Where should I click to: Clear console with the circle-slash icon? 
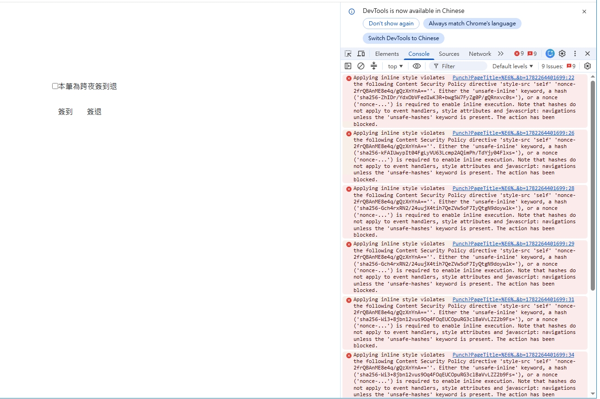tap(361, 66)
